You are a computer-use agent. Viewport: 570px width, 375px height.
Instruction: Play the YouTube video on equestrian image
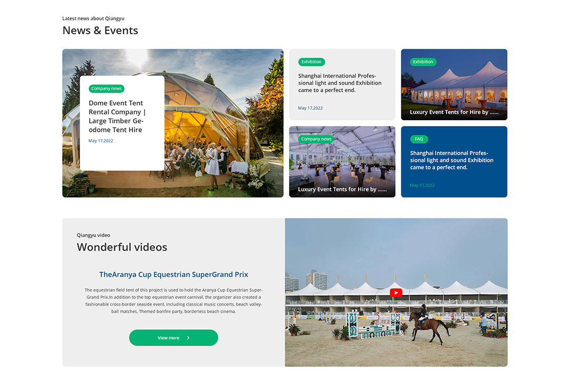click(x=396, y=293)
